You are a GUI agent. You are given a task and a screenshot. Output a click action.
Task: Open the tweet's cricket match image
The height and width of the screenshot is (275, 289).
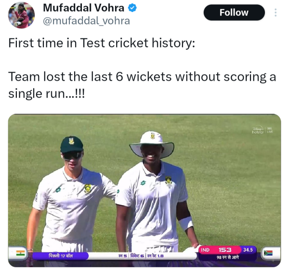click(x=144, y=193)
